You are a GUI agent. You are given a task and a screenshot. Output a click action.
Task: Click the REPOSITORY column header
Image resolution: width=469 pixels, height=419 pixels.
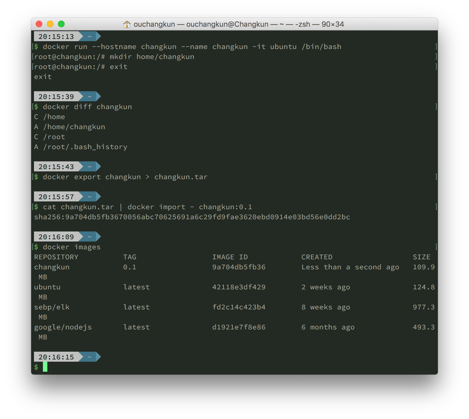click(x=56, y=257)
